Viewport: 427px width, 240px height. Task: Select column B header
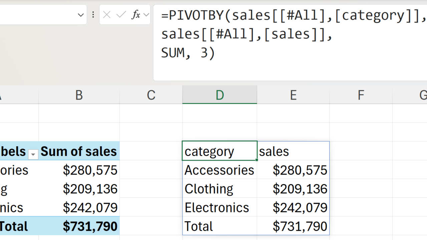click(79, 95)
